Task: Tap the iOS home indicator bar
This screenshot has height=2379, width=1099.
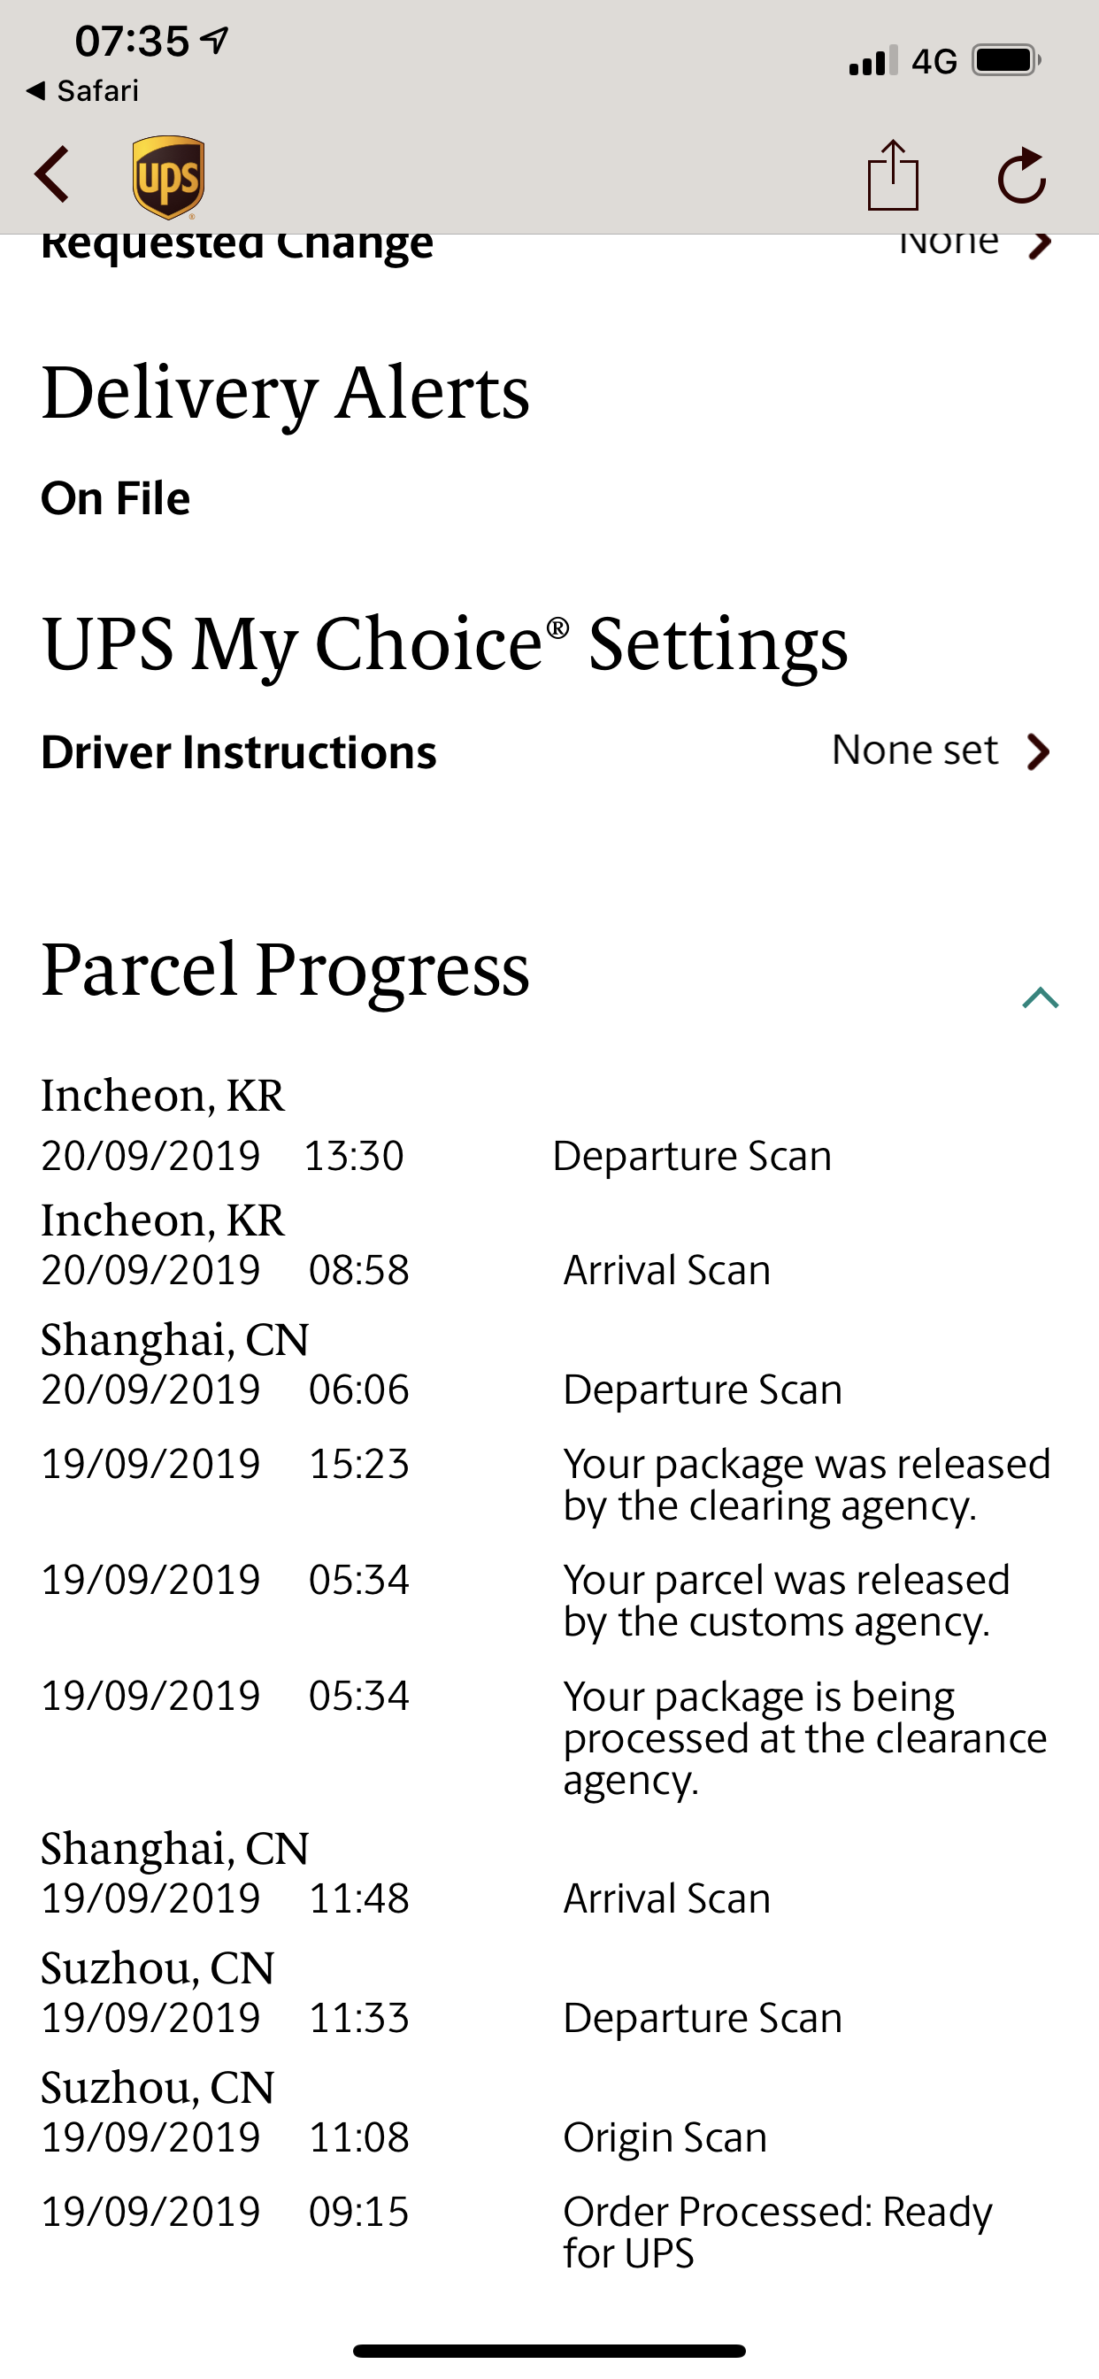Action: click(x=549, y=2350)
